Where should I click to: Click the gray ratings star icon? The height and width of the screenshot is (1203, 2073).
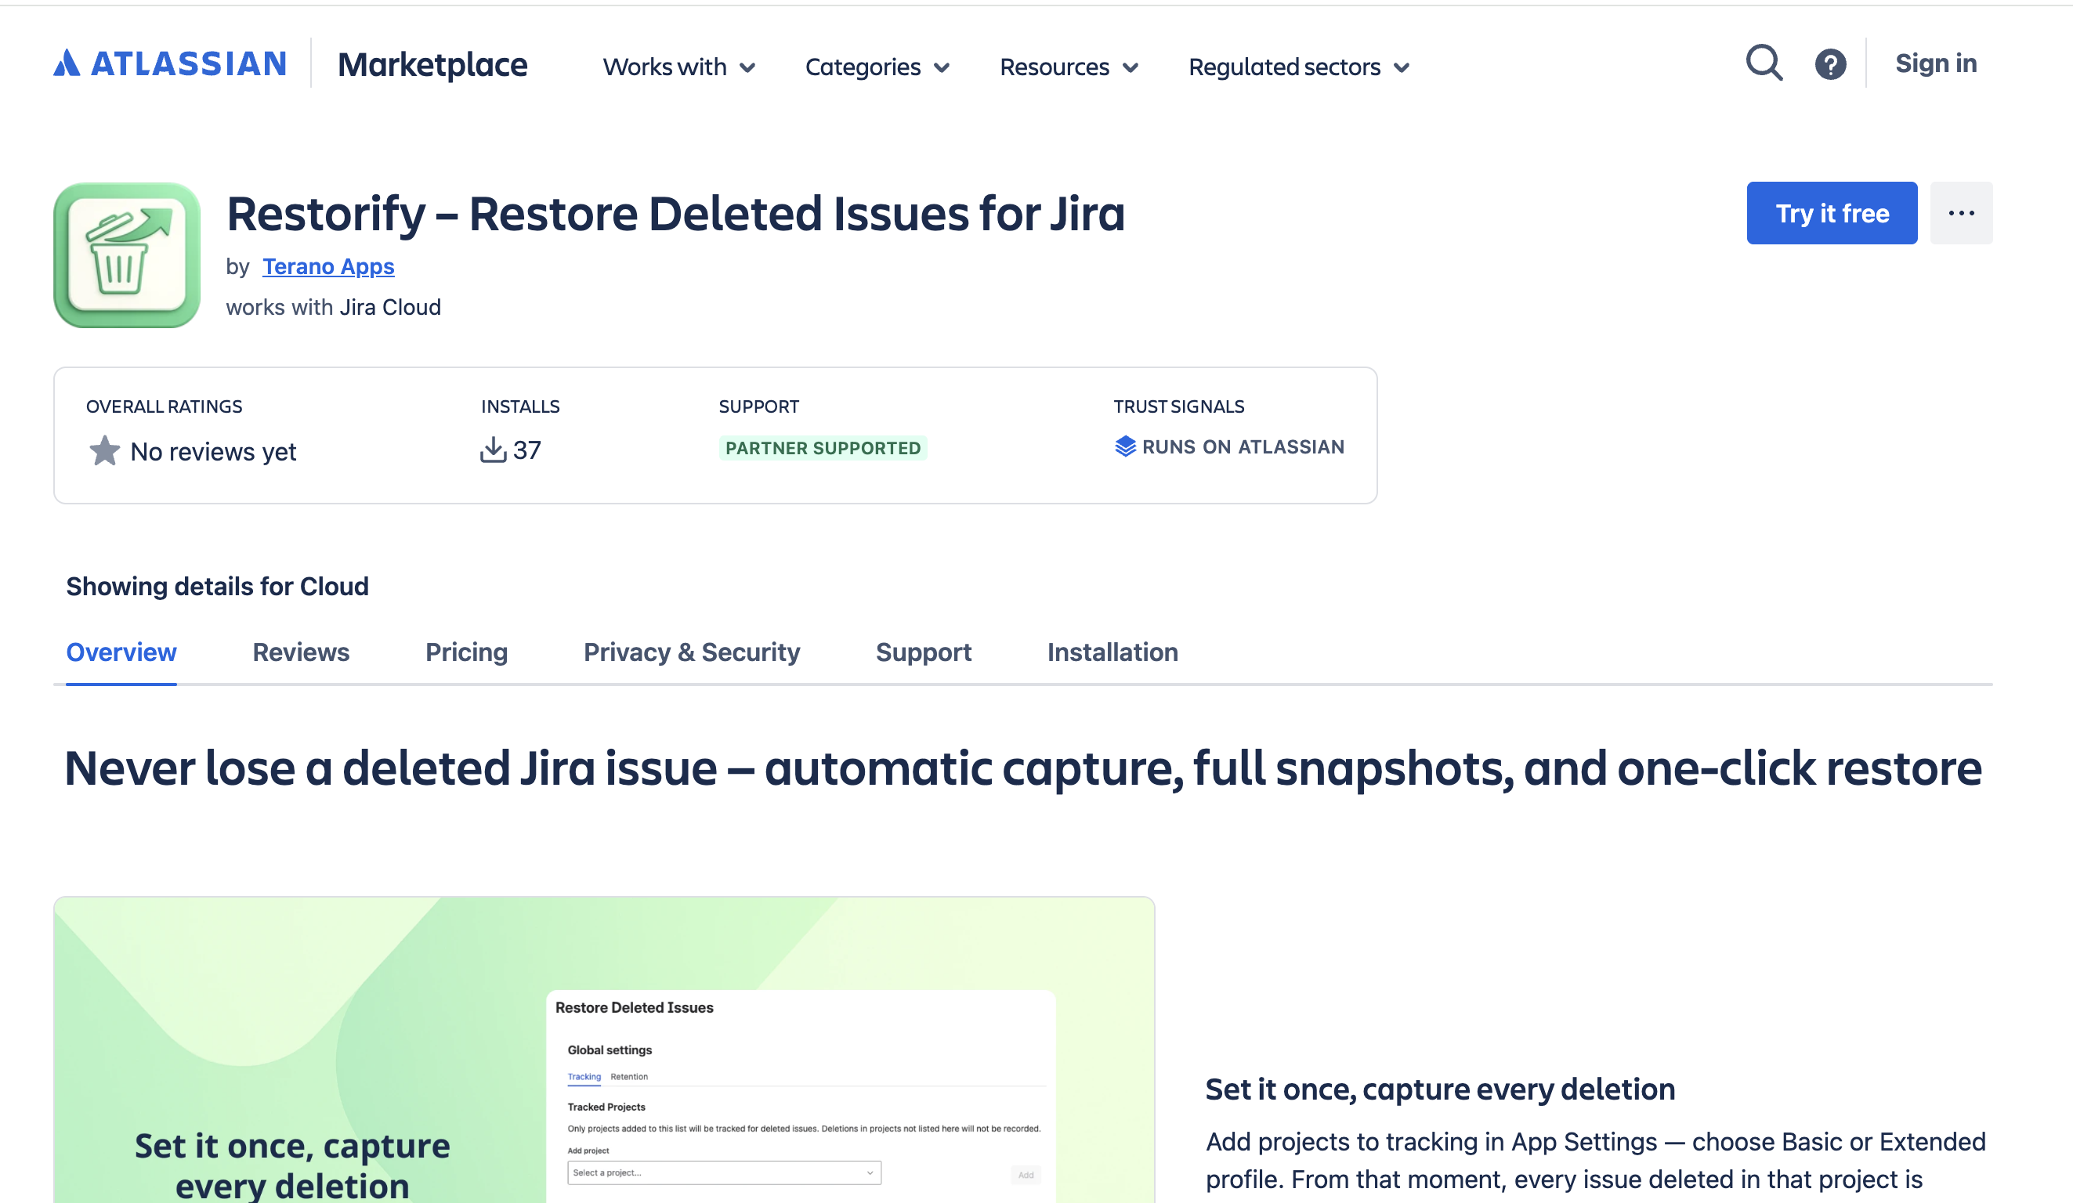tap(104, 450)
